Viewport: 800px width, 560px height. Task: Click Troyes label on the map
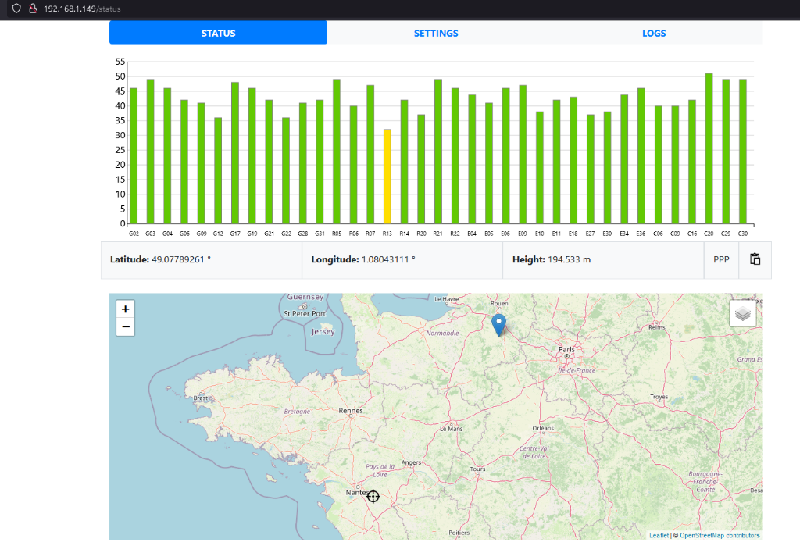659,397
